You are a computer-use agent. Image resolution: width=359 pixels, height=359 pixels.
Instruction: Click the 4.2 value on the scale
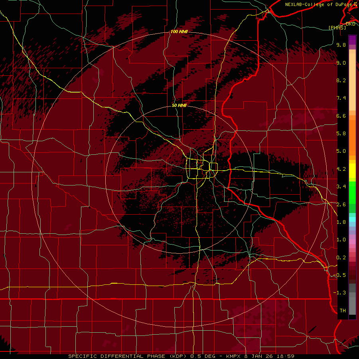[x=341, y=169]
